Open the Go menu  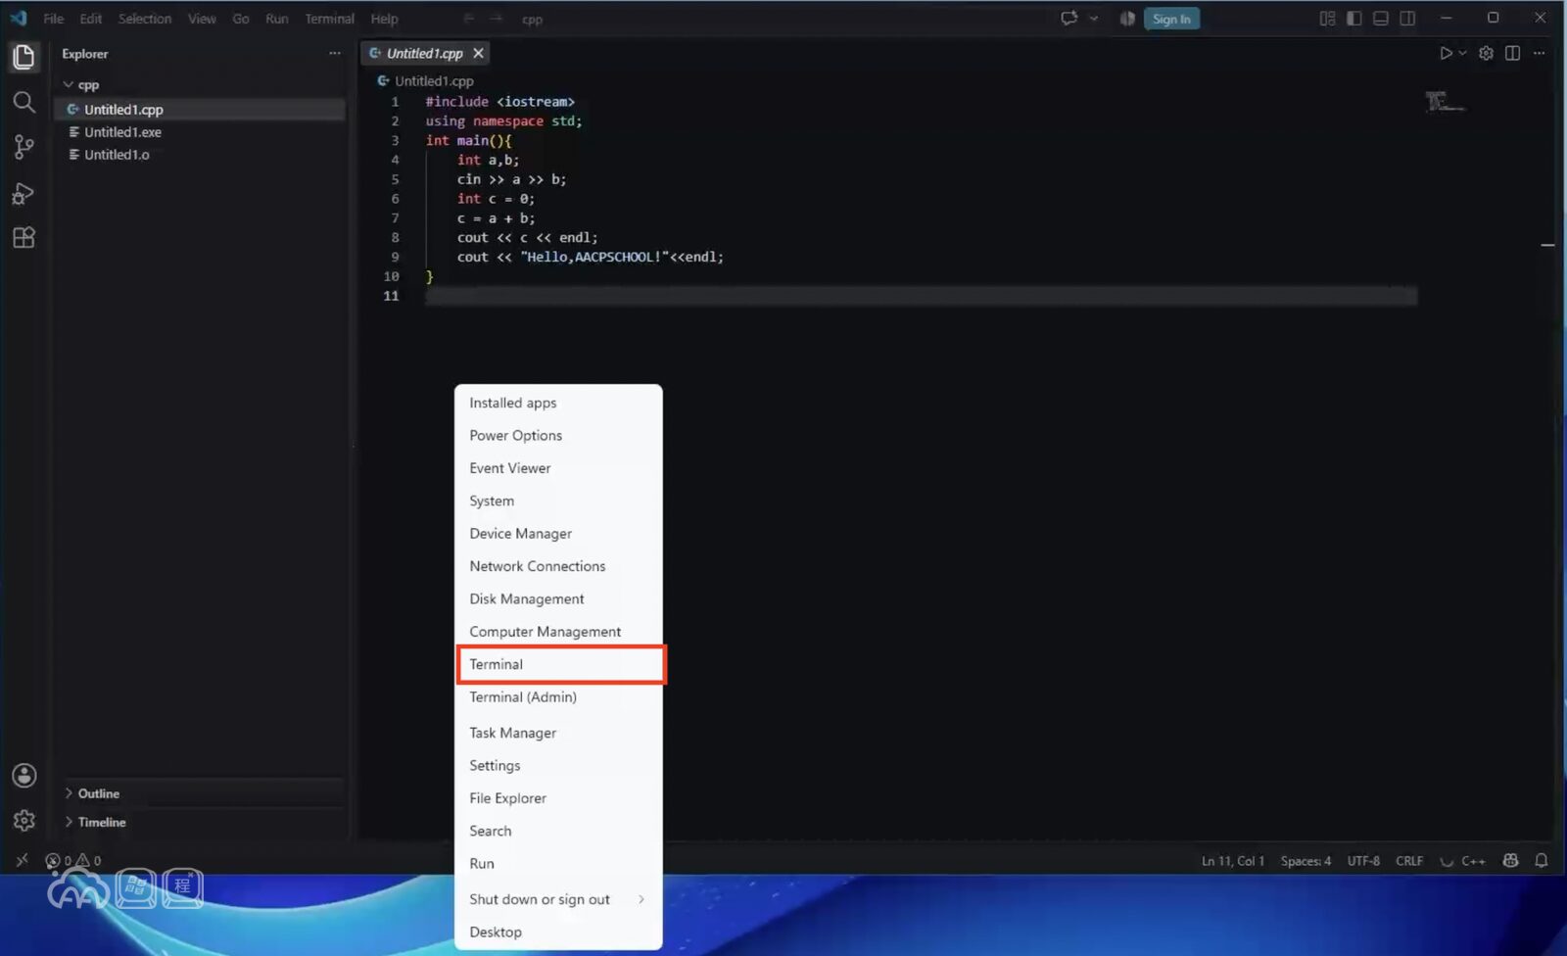(x=240, y=19)
